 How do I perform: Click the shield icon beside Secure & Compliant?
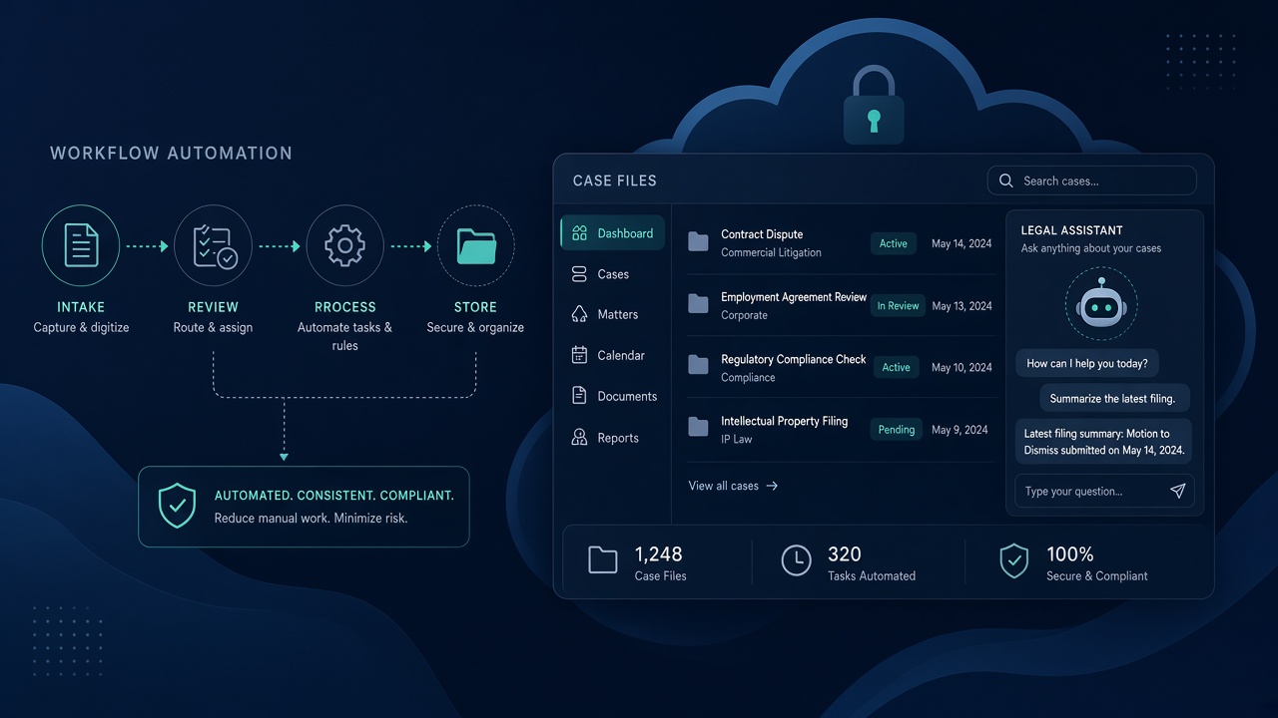click(1014, 561)
